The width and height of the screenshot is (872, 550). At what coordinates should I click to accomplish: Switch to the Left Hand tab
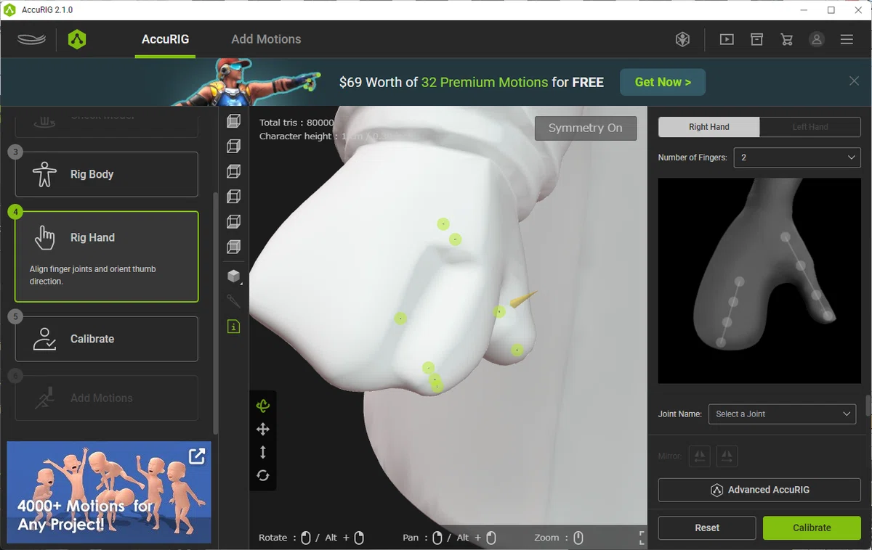pyautogui.click(x=810, y=127)
